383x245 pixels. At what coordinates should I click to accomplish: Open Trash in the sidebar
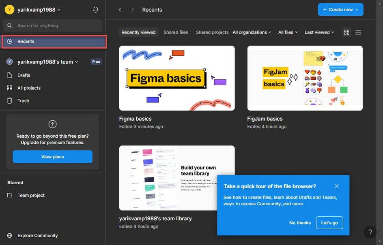pyautogui.click(x=52, y=101)
